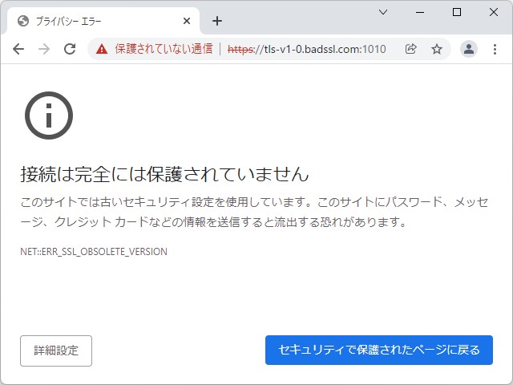Screen dimensions: 513x385
Task: Click セキュリティで保護されたページに戻る button
Action: click(379, 350)
